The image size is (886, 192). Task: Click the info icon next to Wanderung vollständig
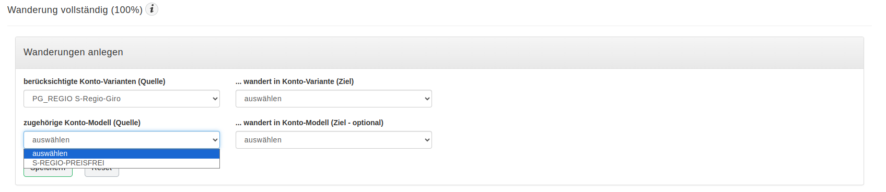coord(151,9)
